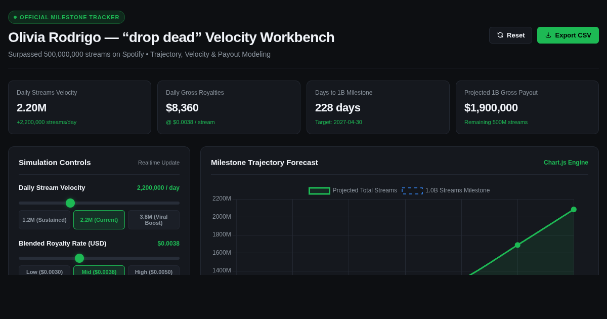Click the Blended Royalty Rate slider handle

pos(79,258)
